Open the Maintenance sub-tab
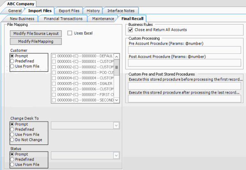This screenshot has height=170, width=246. pyautogui.click(x=103, y=18)
